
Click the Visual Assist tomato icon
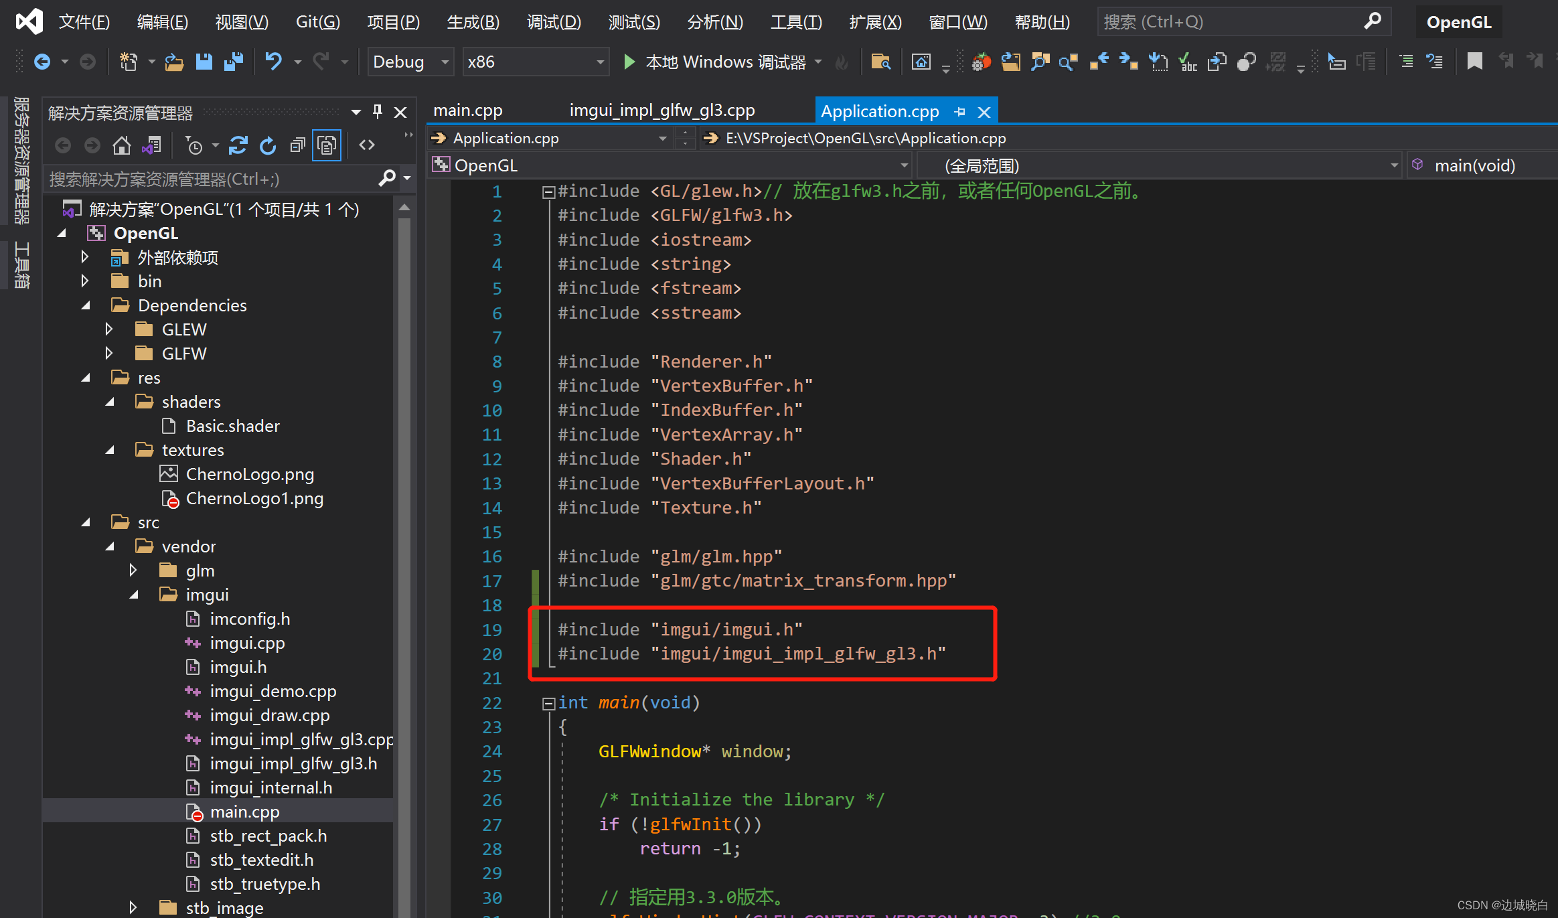coord(981,62)
